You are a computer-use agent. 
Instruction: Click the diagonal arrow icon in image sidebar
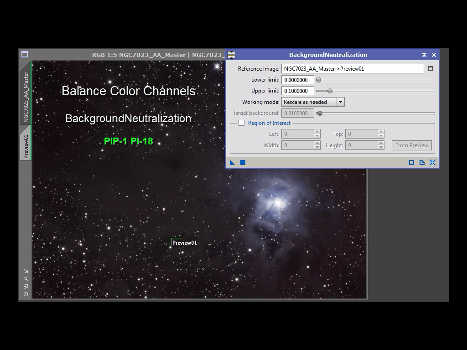[26, 271]
